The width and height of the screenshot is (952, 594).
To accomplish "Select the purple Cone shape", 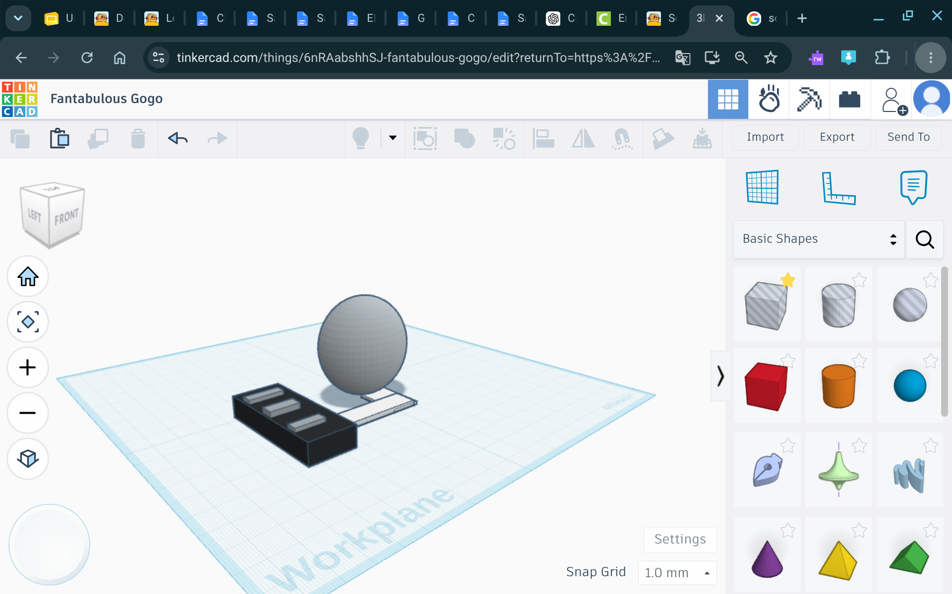I will click(767, 559).
